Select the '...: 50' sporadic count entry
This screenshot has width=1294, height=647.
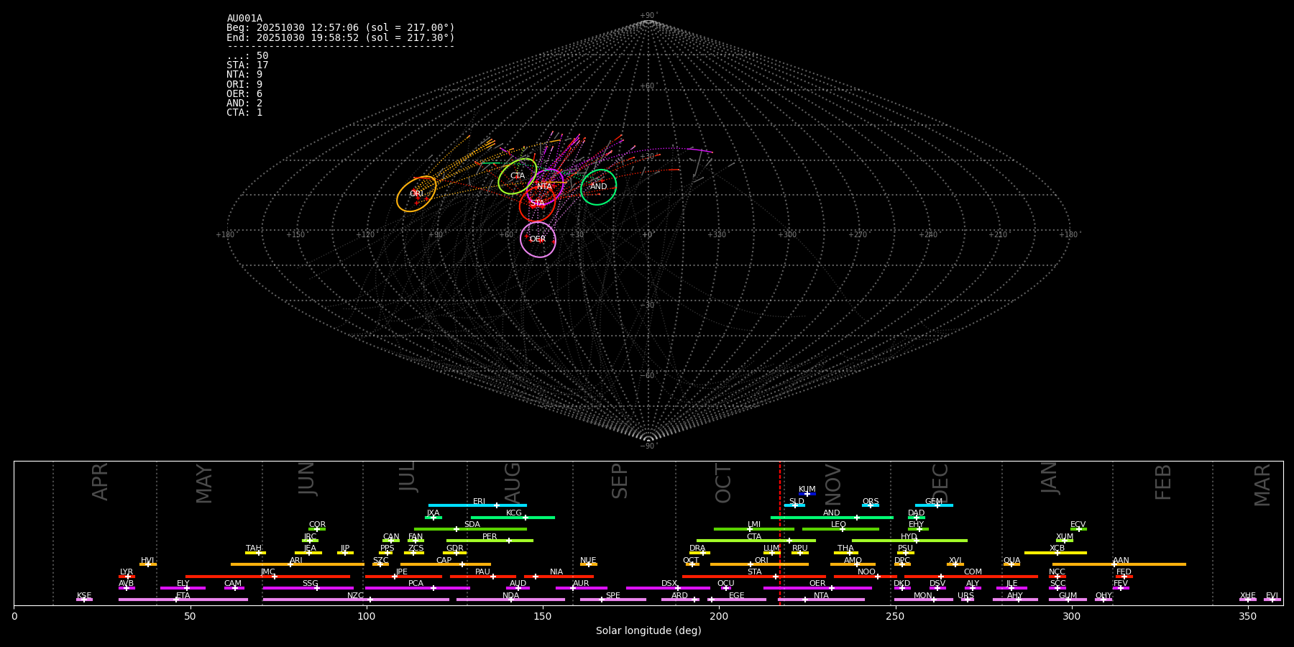tap(247, 56)
